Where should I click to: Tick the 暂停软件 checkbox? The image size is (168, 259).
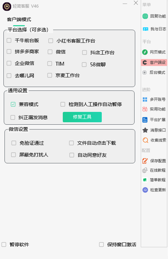(4, 244)
